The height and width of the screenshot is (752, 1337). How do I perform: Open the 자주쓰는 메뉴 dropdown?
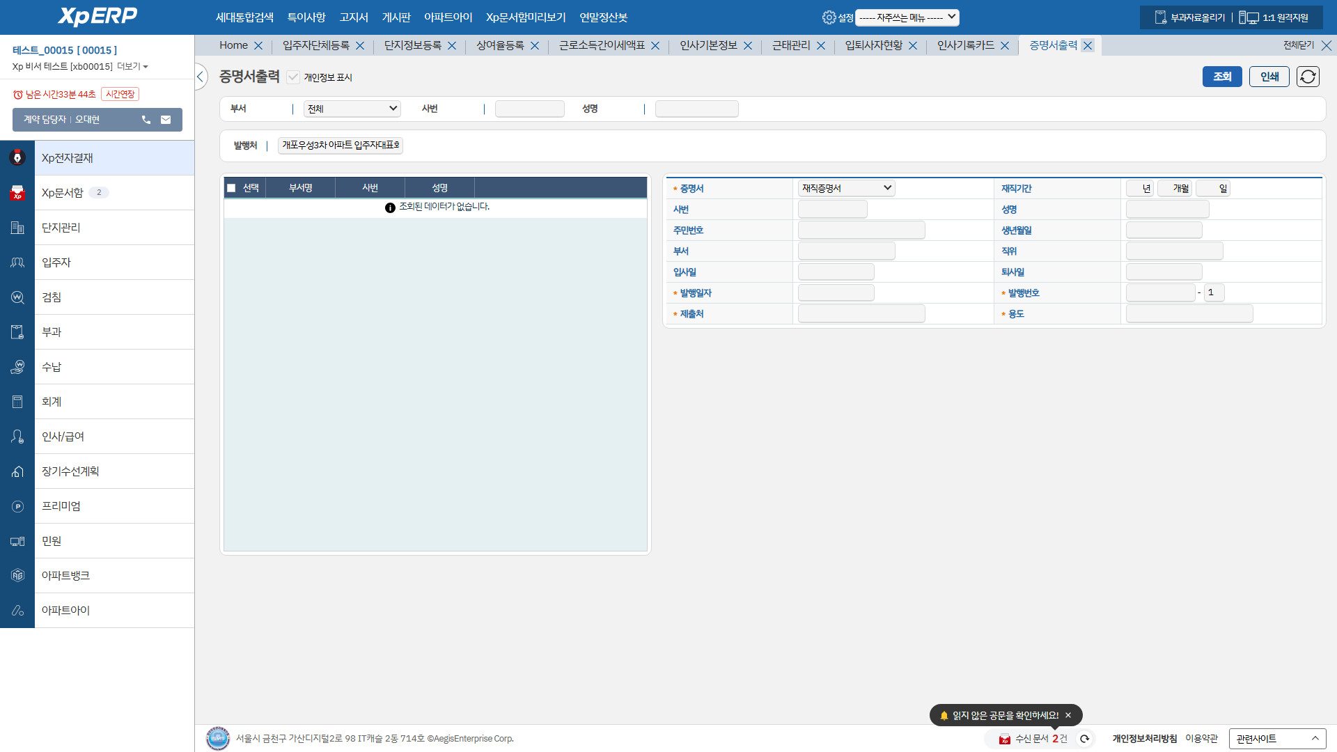click(907, 17)
